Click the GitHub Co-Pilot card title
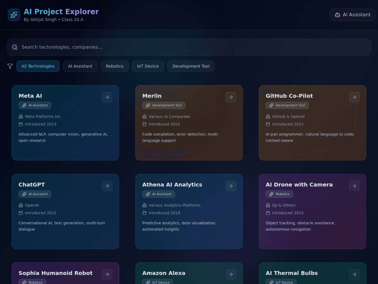 [289, 96]
